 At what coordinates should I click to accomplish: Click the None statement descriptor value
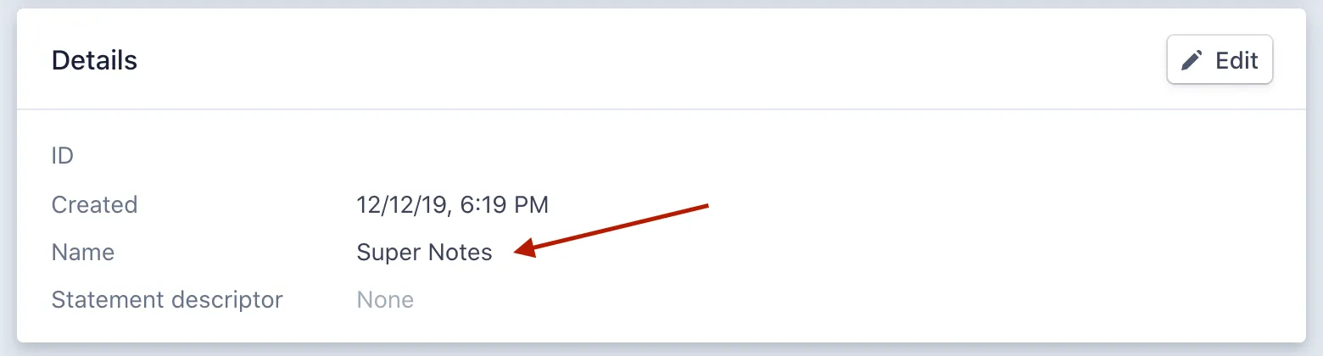[x=385, y=299]
